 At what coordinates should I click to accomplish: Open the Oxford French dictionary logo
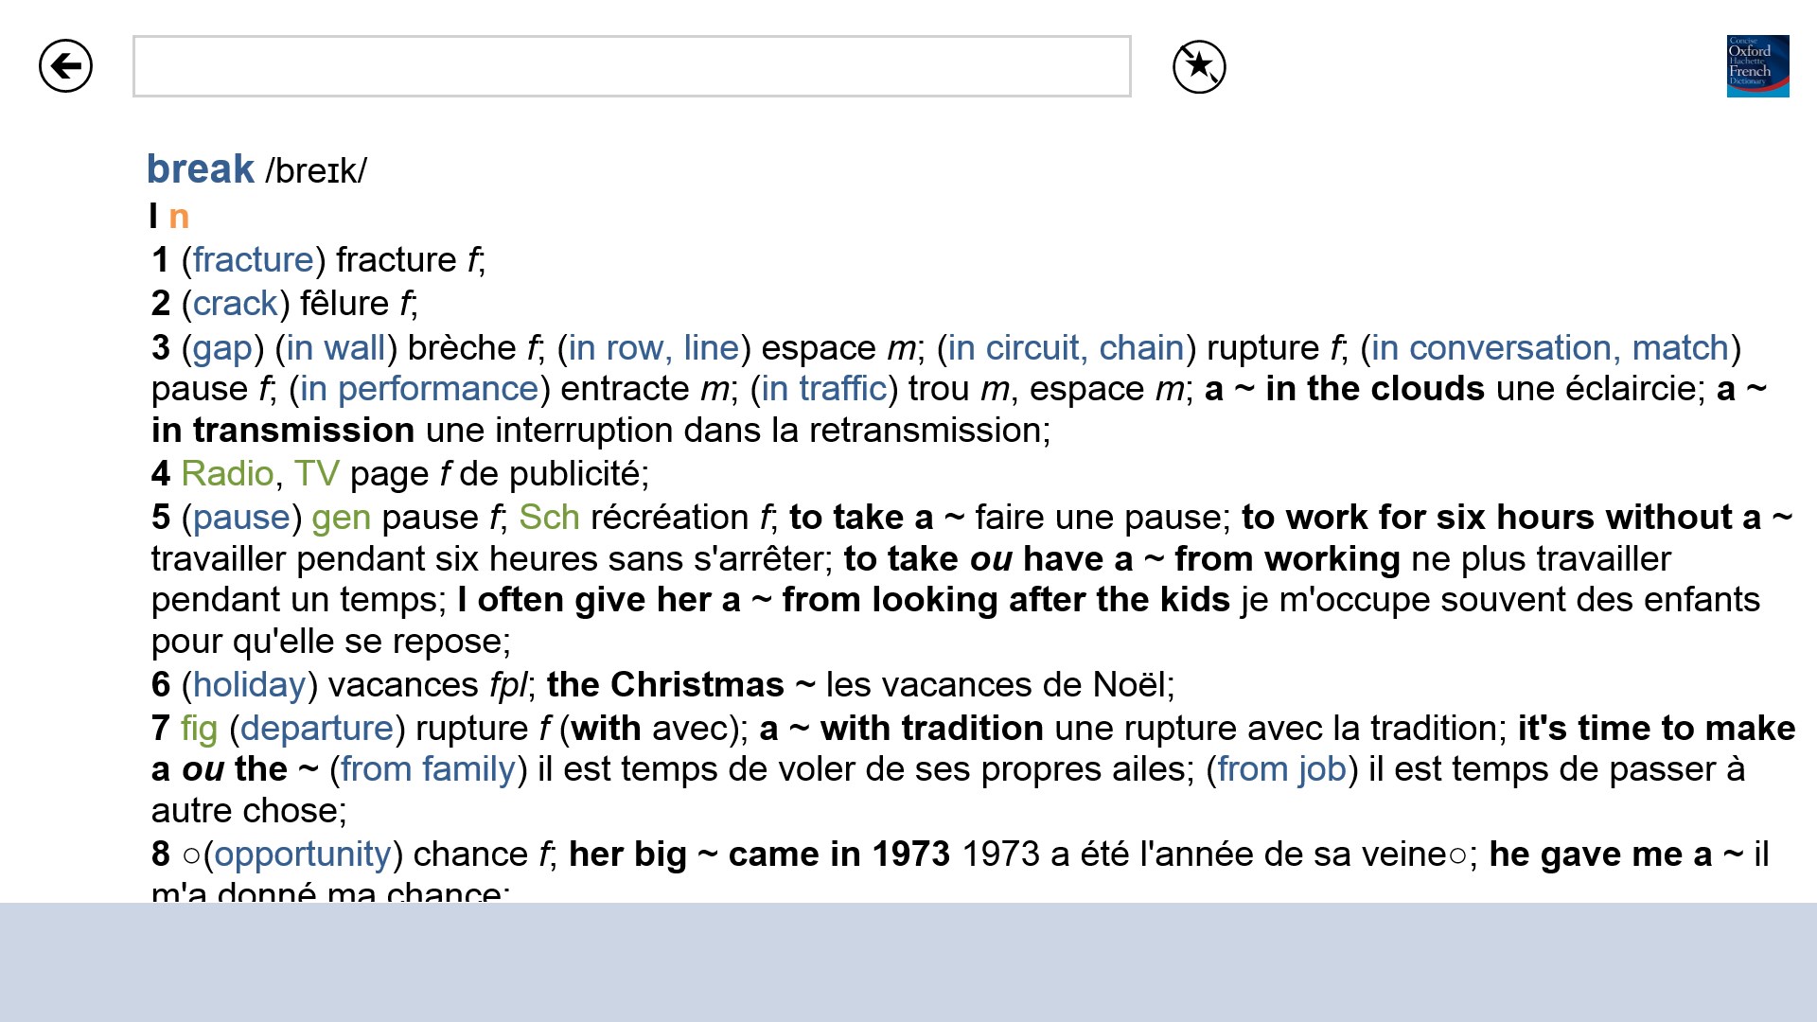click(x=1757, y=66)
